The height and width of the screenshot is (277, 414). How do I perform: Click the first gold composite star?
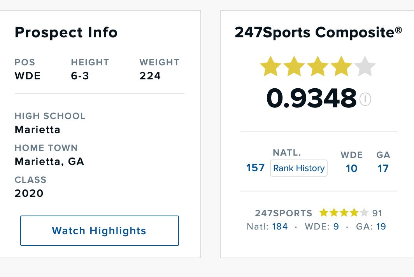pos(270,67)
